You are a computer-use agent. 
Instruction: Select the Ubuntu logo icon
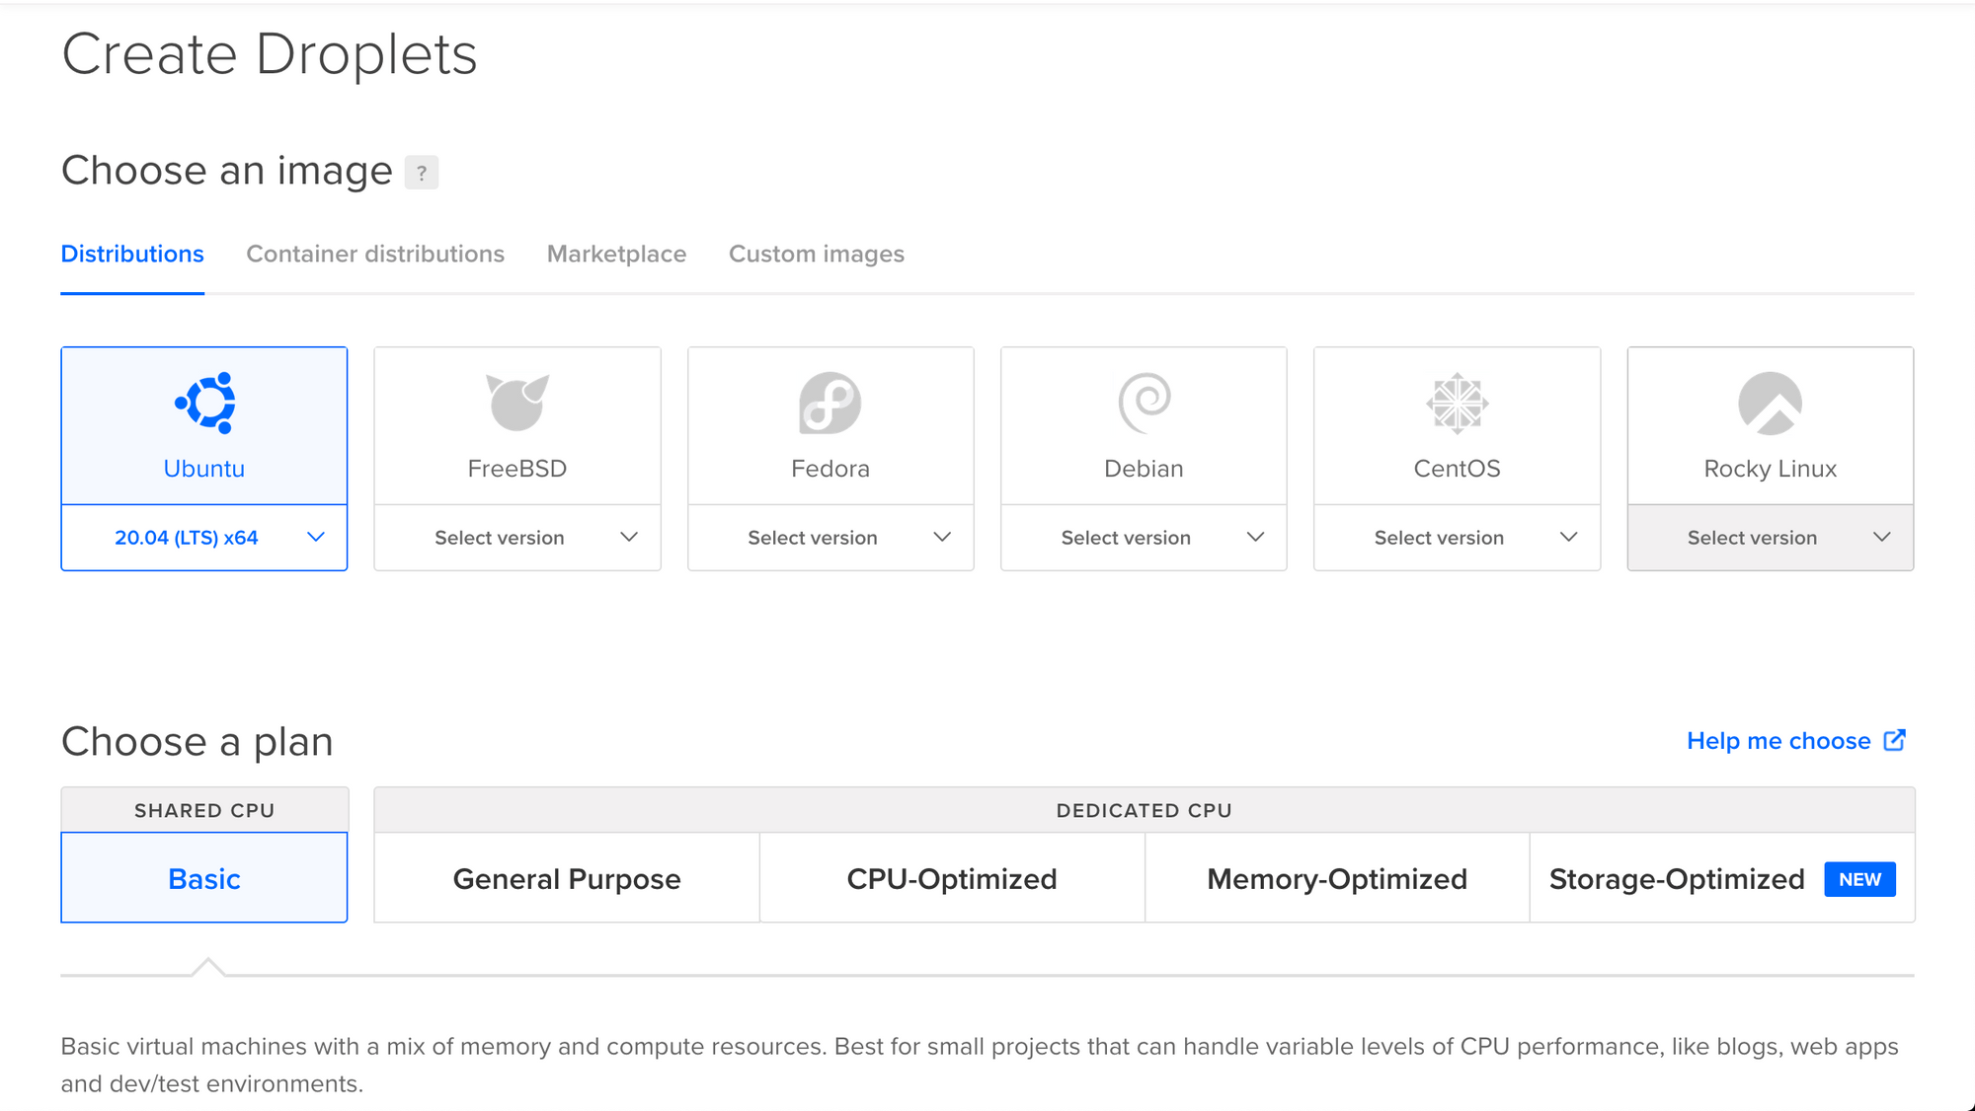205,403
